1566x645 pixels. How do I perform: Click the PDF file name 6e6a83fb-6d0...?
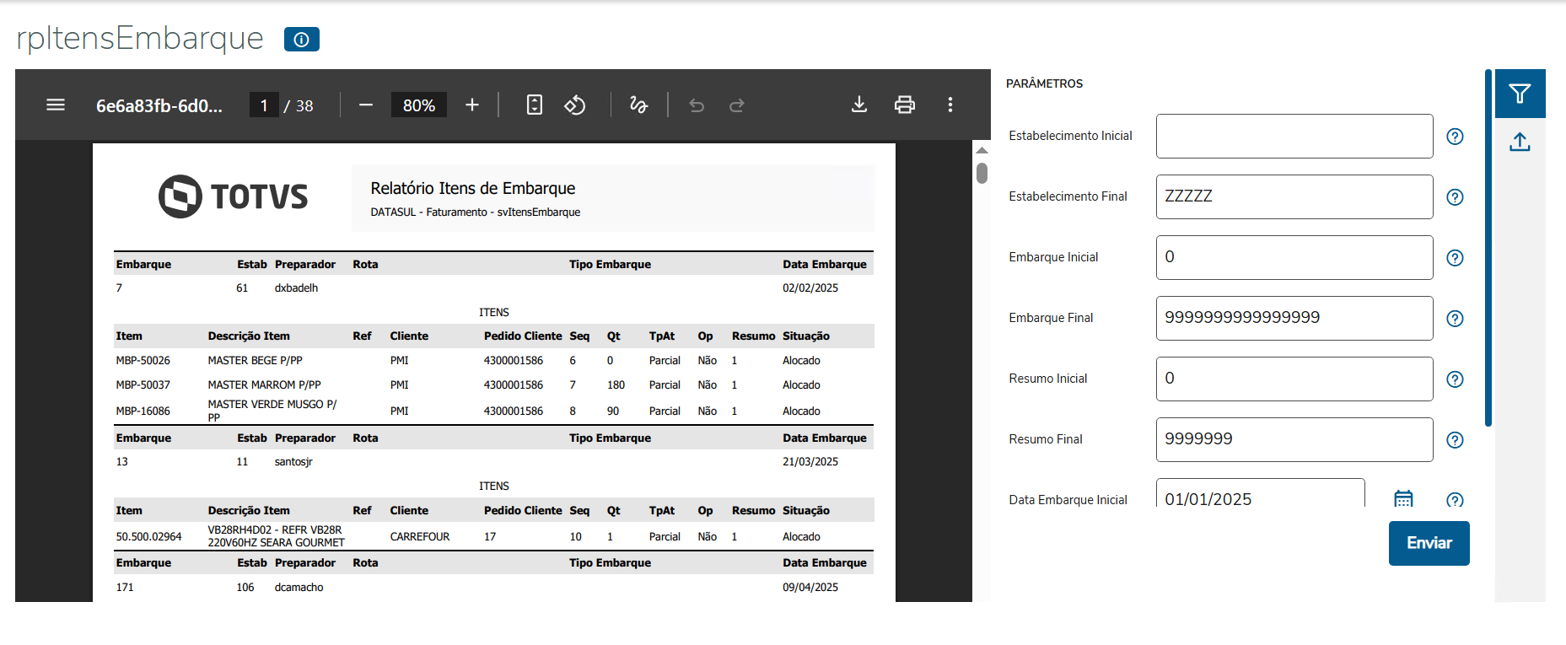pyautogui.click(x=159, y=106)
